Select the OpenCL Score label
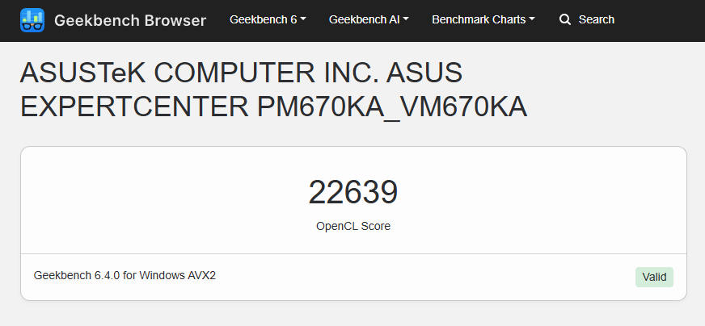Screen dimensions: 705x326 pos(353,227)
